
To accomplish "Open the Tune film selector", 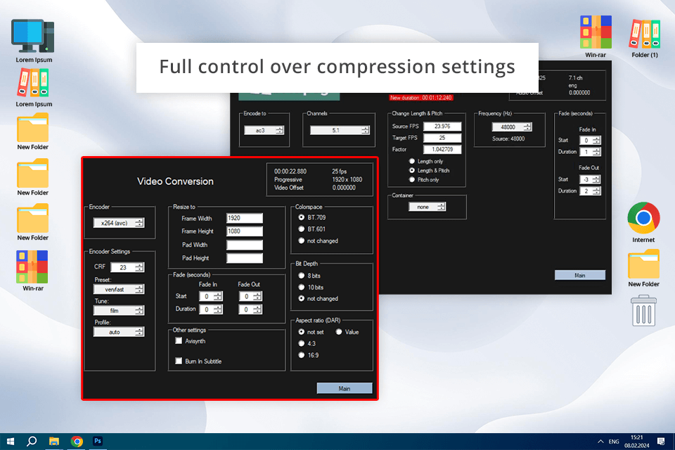I will point(118,311).
